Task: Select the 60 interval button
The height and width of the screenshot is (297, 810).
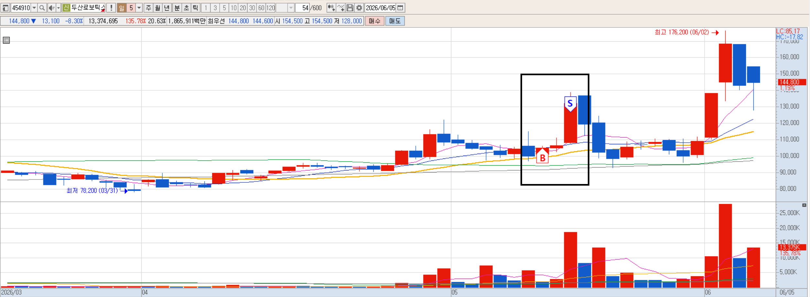Action: (261, 8)
